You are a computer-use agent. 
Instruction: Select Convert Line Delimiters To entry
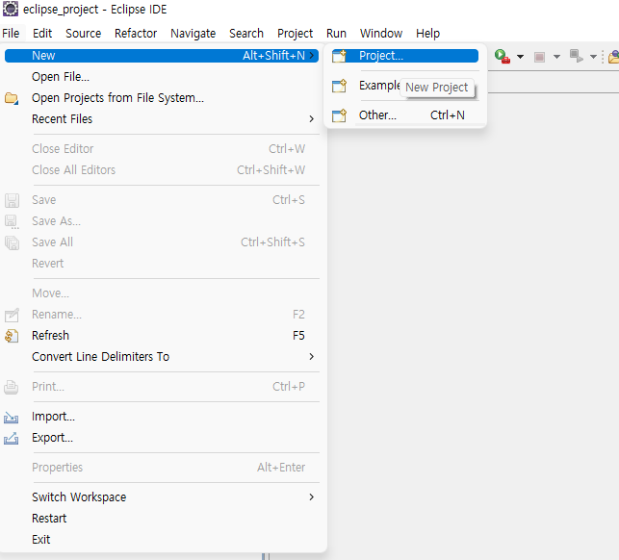coord(162,357)
